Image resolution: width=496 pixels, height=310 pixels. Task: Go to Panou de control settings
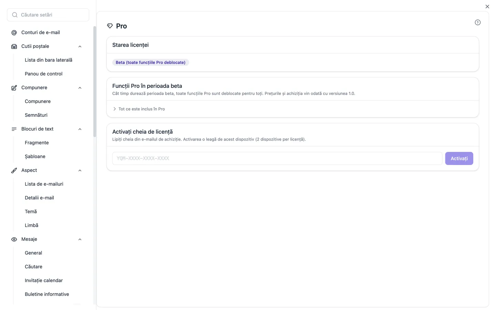44,74
